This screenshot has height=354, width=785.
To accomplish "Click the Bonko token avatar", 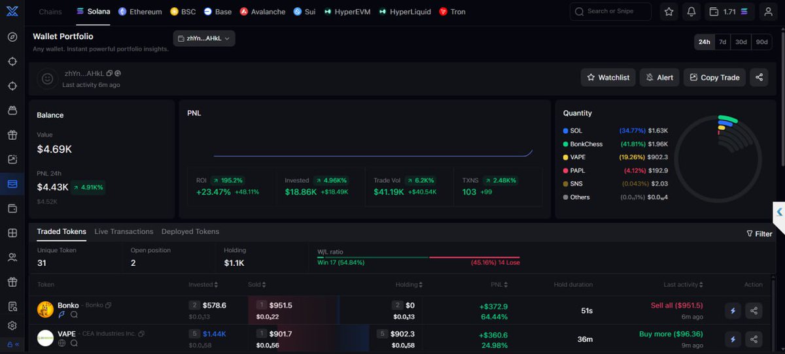I will coord(45,310).
